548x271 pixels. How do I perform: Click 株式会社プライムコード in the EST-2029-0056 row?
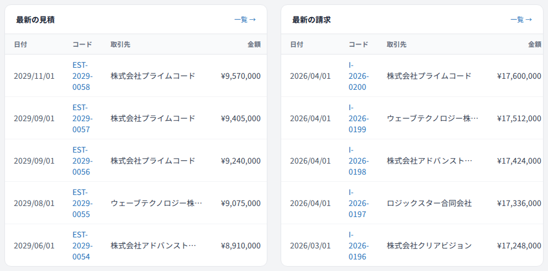152,161
